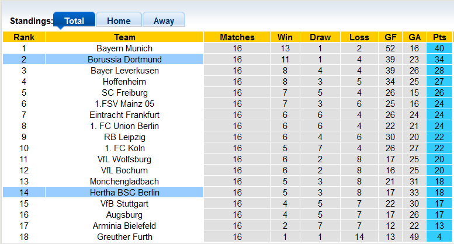This screenshot has height=244, width=454.
Task: Select RB Leipzig in the table
Action: coord(124,137)
